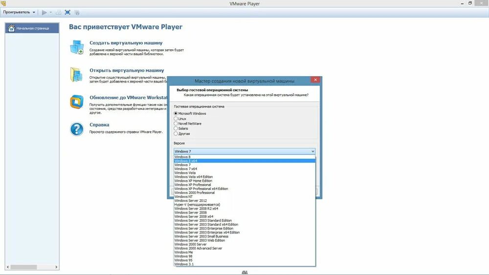
Task: Click the Send Ctrl+Alt+Del toolbar icon
Action: click(x=58, y=12)
